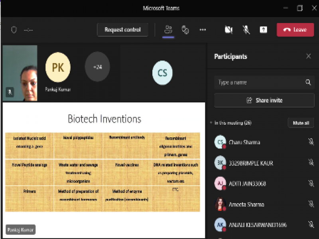Image resolution: width=319 pixels, height=239 pixels.
Task: Click Mute all participants
Action: click(x=301, y=123)
